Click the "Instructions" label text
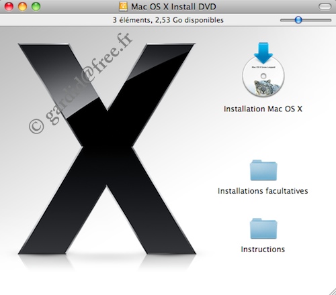 pyautogui.click(x=263, y=249)
